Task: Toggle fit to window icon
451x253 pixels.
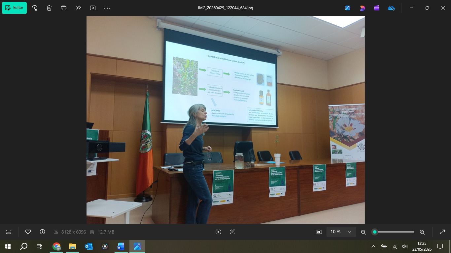Action: (319, 232)
